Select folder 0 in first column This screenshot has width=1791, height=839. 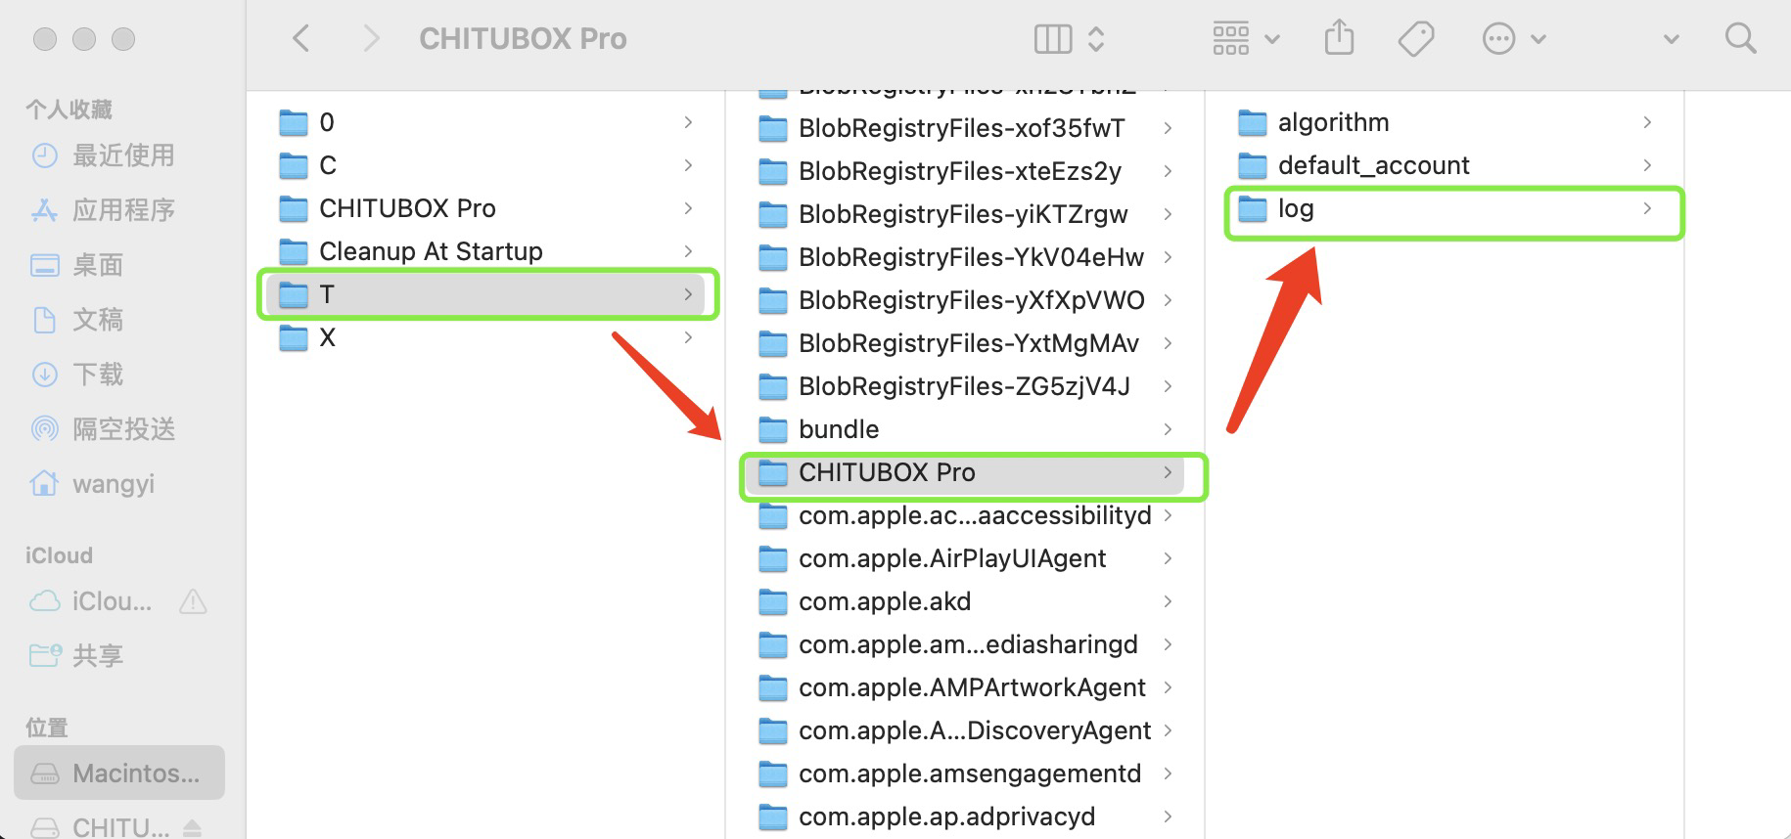click(487, 122)
